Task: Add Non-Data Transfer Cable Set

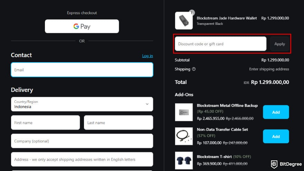Action: pos(276,136)
